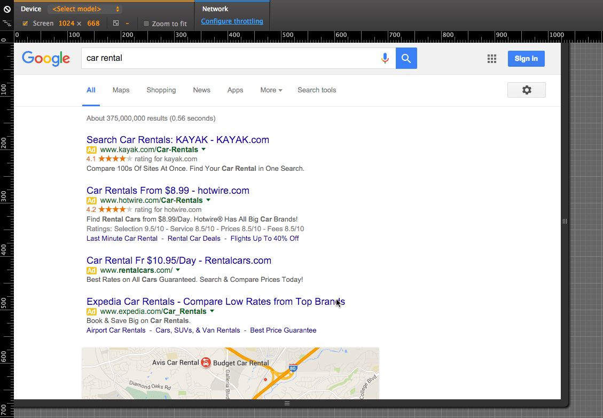Open the Select model device dropdown

(x=85, y=9)
